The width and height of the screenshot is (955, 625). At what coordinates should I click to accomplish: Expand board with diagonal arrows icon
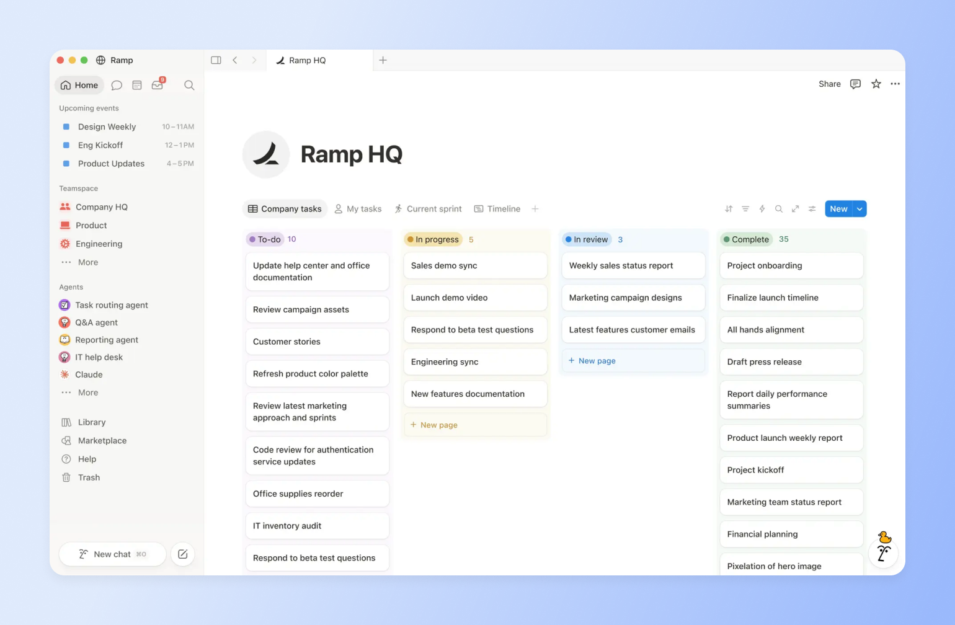point(795,209)
